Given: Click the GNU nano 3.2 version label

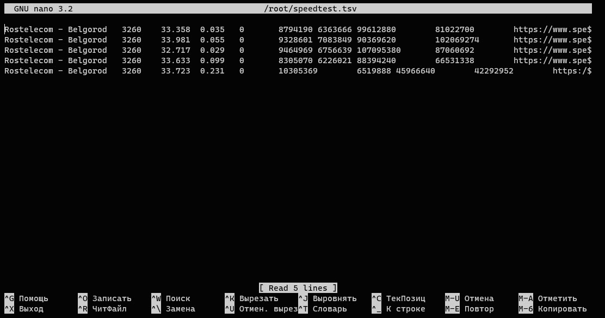Looking at the screenshot, I should (43, 9).
